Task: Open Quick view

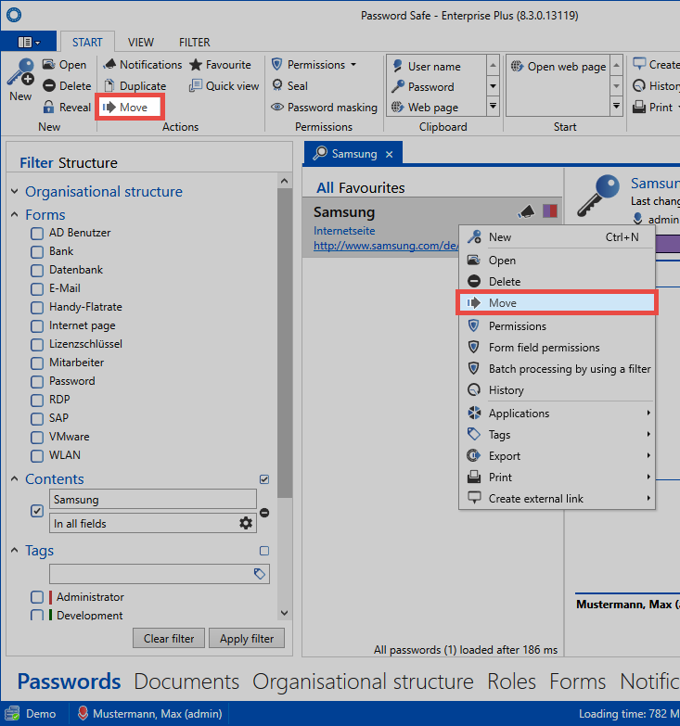Action: 225,85
